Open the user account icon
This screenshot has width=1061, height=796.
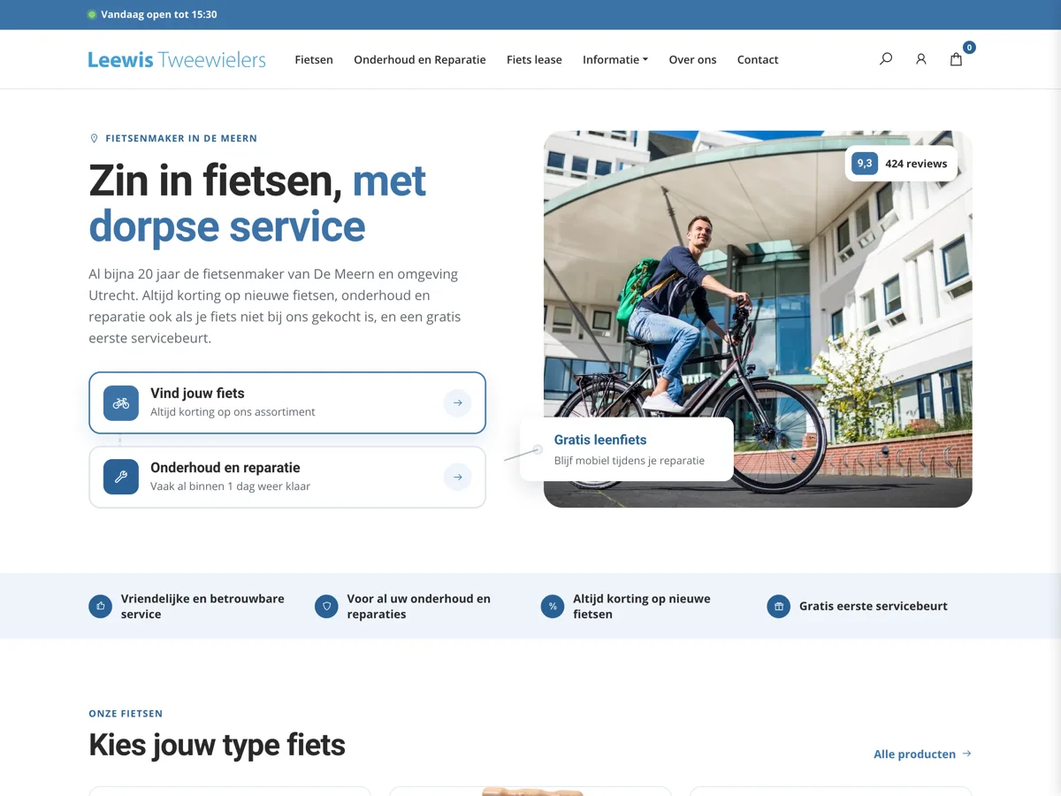tap(920, 59)
